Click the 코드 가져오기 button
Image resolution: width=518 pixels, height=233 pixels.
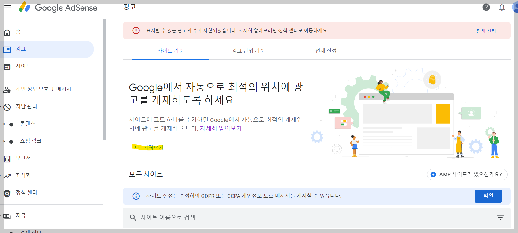[148, 147]
